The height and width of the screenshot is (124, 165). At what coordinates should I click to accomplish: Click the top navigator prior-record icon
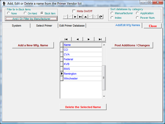click(x=70, y=17)
